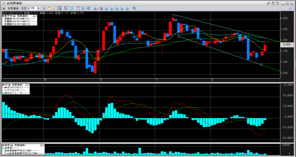Select the pencil drawing tool
The height and width of the screenshot is (157, 296).
(x=54, y=8)
